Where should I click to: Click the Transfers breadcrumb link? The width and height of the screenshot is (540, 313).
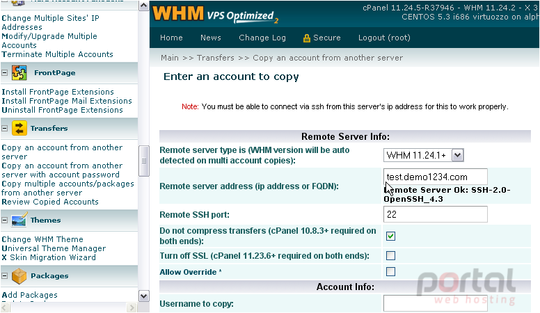pyautogui.click(x=216, y=58)
